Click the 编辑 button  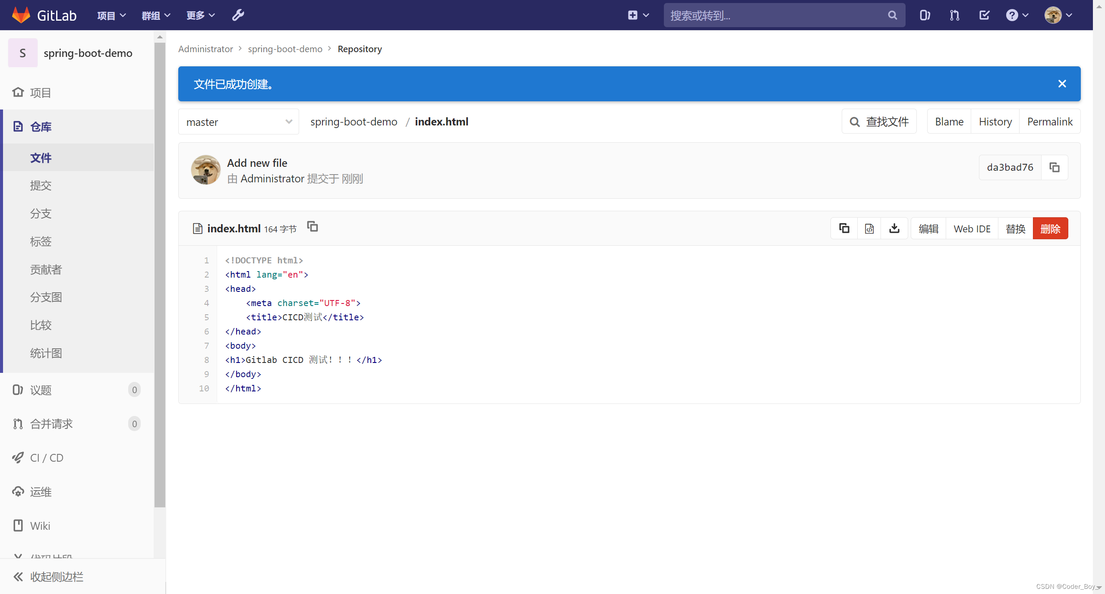928,228
